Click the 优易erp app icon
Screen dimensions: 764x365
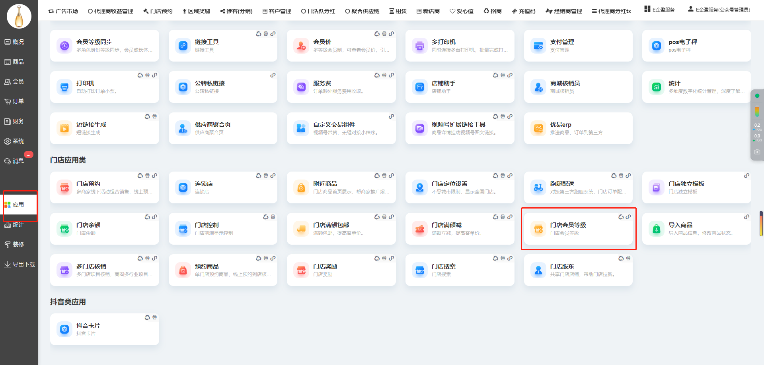click(x=538, y=128)
